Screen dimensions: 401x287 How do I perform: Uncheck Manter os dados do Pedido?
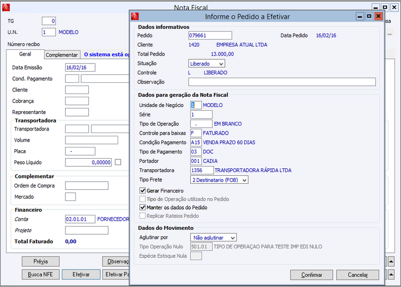coord(143,207)
